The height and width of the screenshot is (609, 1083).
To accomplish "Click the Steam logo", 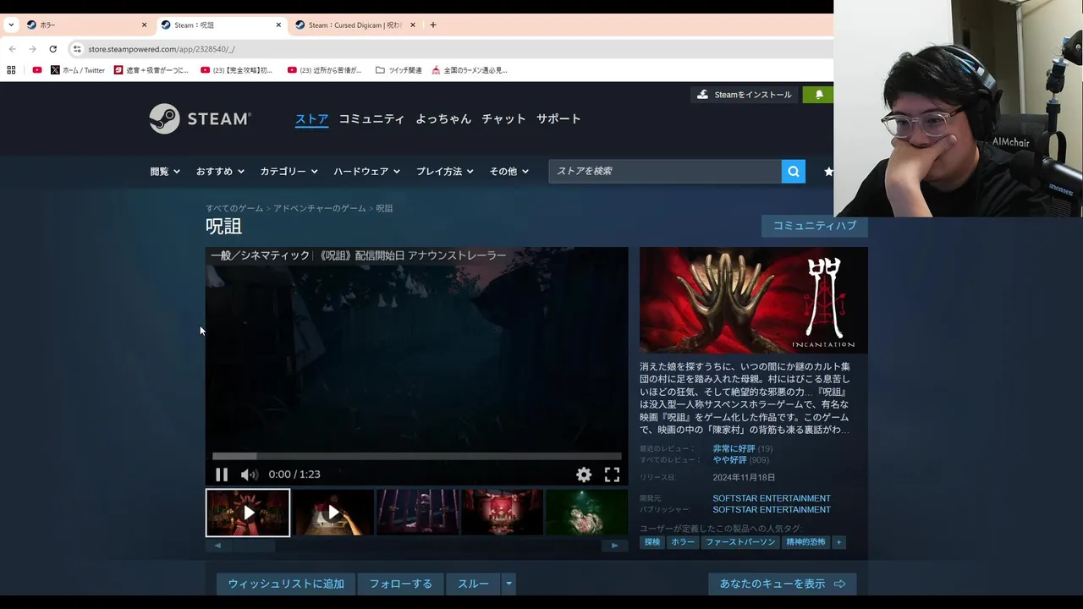I will pyautogui.click(x=200, y=118).
